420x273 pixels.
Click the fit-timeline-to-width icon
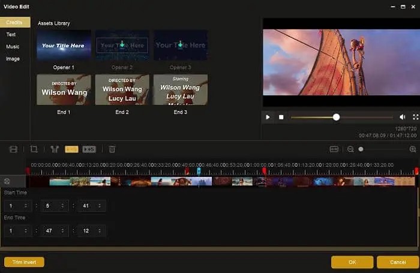pyautogui.click(x=334, y=149)
